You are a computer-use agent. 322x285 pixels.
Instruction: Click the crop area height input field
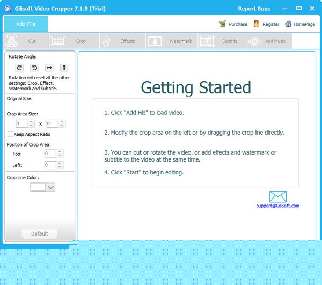(53, 123)
